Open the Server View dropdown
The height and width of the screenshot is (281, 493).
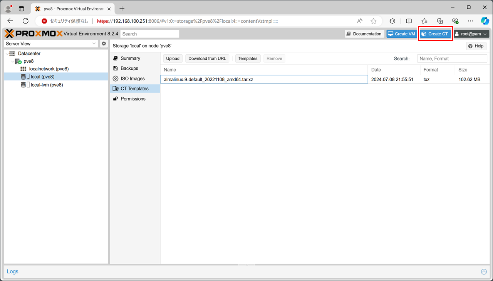51,44
